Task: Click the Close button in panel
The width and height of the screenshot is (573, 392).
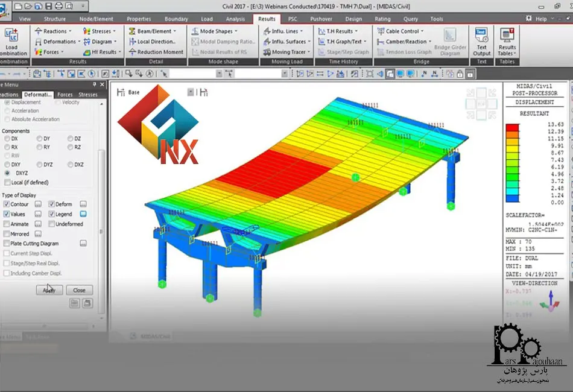Action: pyautogui.click(x=79, y=290)
